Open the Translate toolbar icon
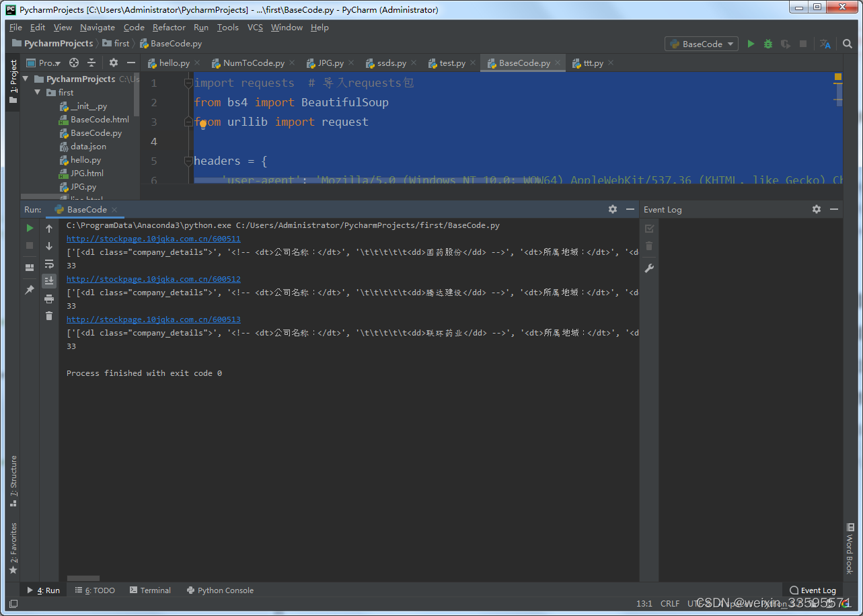The height and width of the screenshot is (616, 863). point(825,44)
